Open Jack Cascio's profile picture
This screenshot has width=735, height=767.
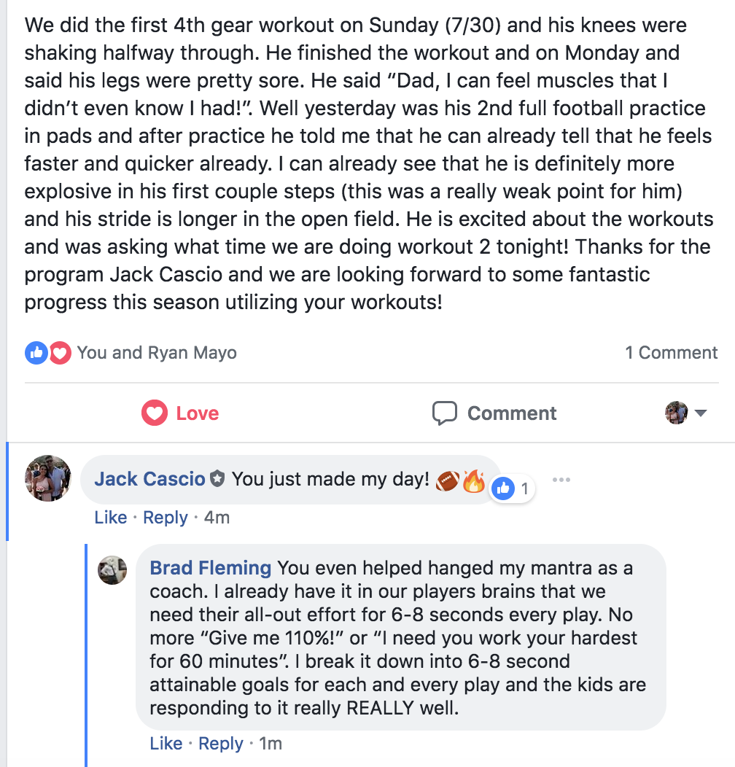pos(47,478)
